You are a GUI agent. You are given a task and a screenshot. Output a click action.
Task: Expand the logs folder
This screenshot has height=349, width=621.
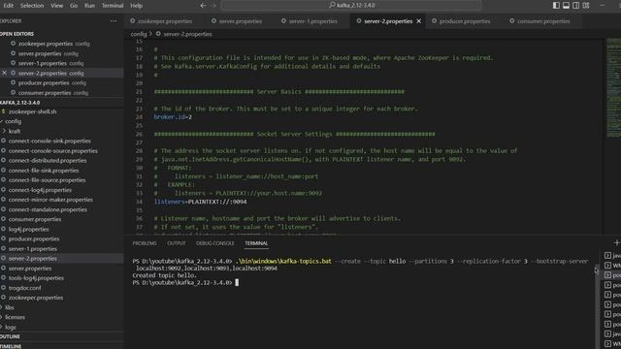(11, 327)
